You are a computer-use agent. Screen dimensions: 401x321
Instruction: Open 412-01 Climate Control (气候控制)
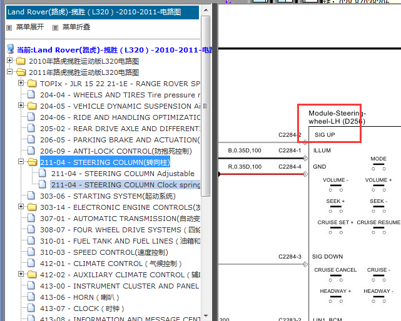pos(111,264)
